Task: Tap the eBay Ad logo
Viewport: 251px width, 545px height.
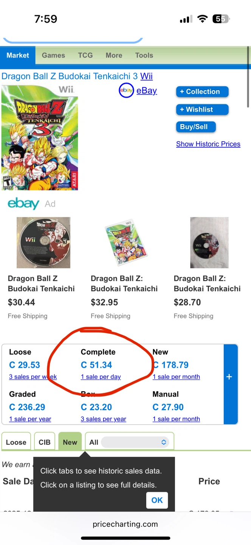Action: tap(23, 204)
